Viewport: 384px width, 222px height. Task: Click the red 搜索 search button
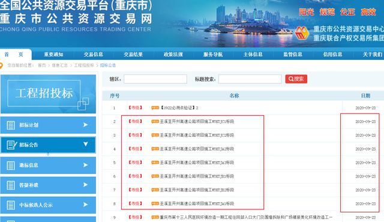pyautogui.click(x=296, y=79)
